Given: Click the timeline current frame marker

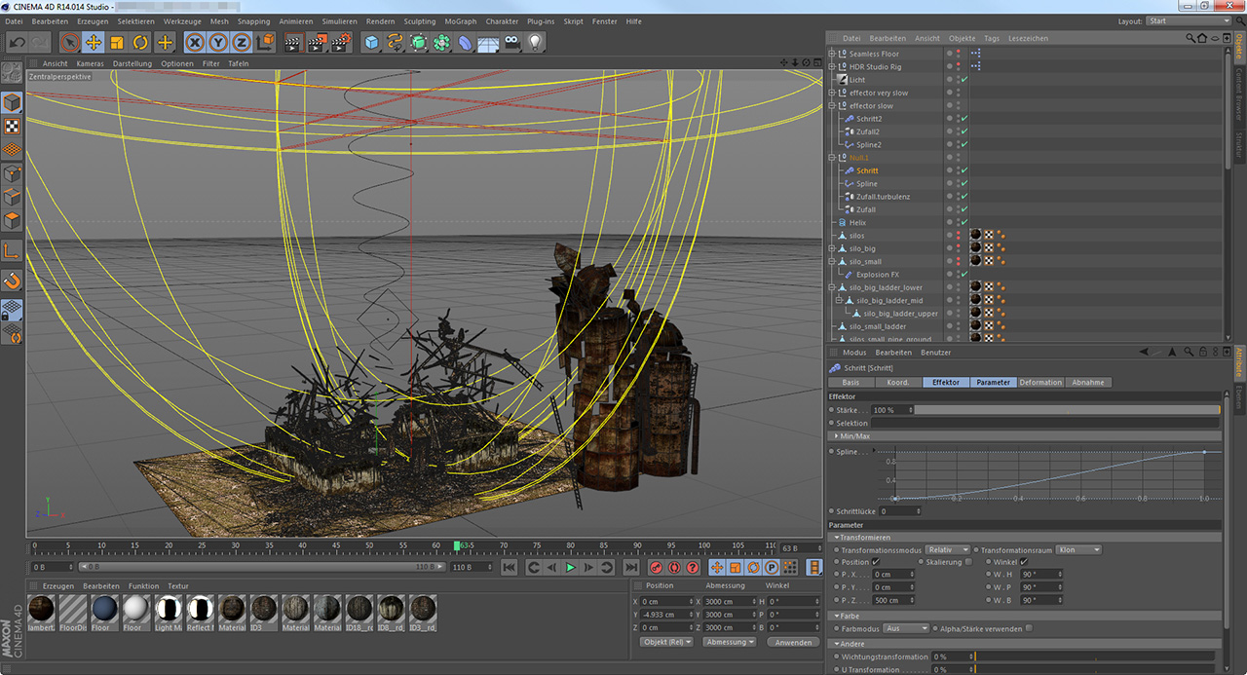Looking at the screenshot, I should 457,546.
